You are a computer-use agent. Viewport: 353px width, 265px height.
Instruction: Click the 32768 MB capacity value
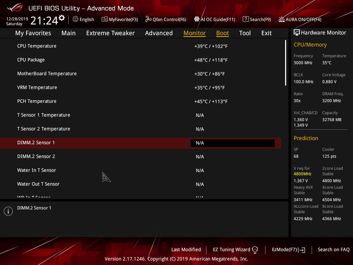332,120
